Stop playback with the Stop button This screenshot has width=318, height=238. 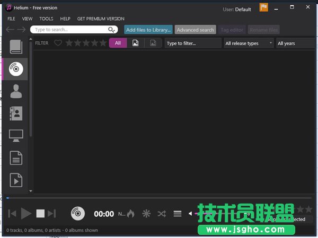(x=40, y=214)
